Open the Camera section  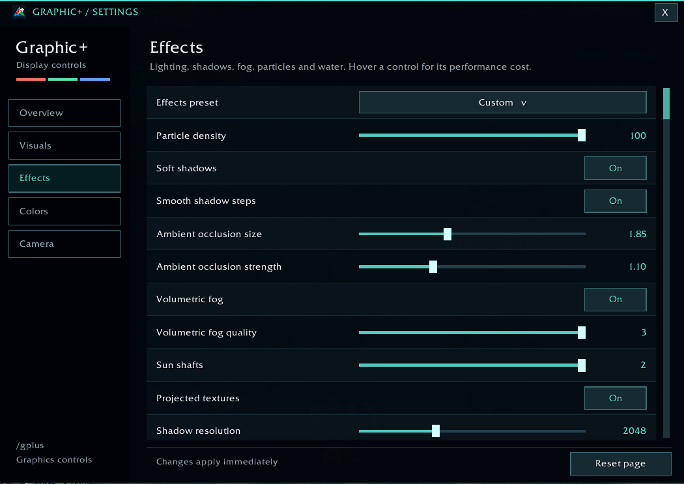click(x=64, y=244)
